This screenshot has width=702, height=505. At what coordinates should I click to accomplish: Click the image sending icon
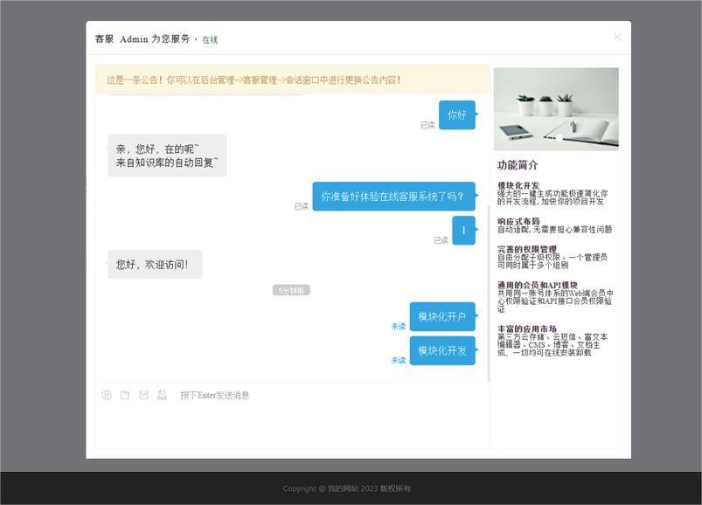coord(143,395)
